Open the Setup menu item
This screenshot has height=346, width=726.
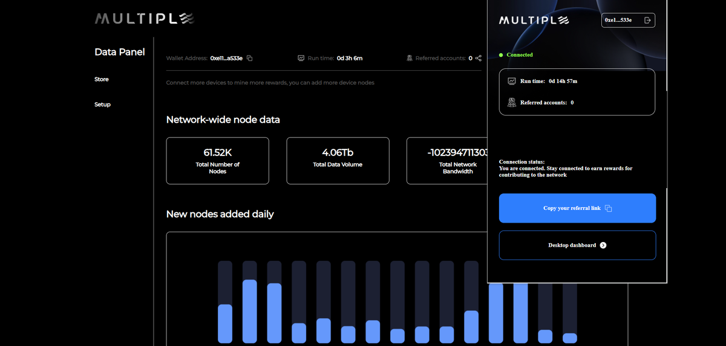[x=102, y=105]
